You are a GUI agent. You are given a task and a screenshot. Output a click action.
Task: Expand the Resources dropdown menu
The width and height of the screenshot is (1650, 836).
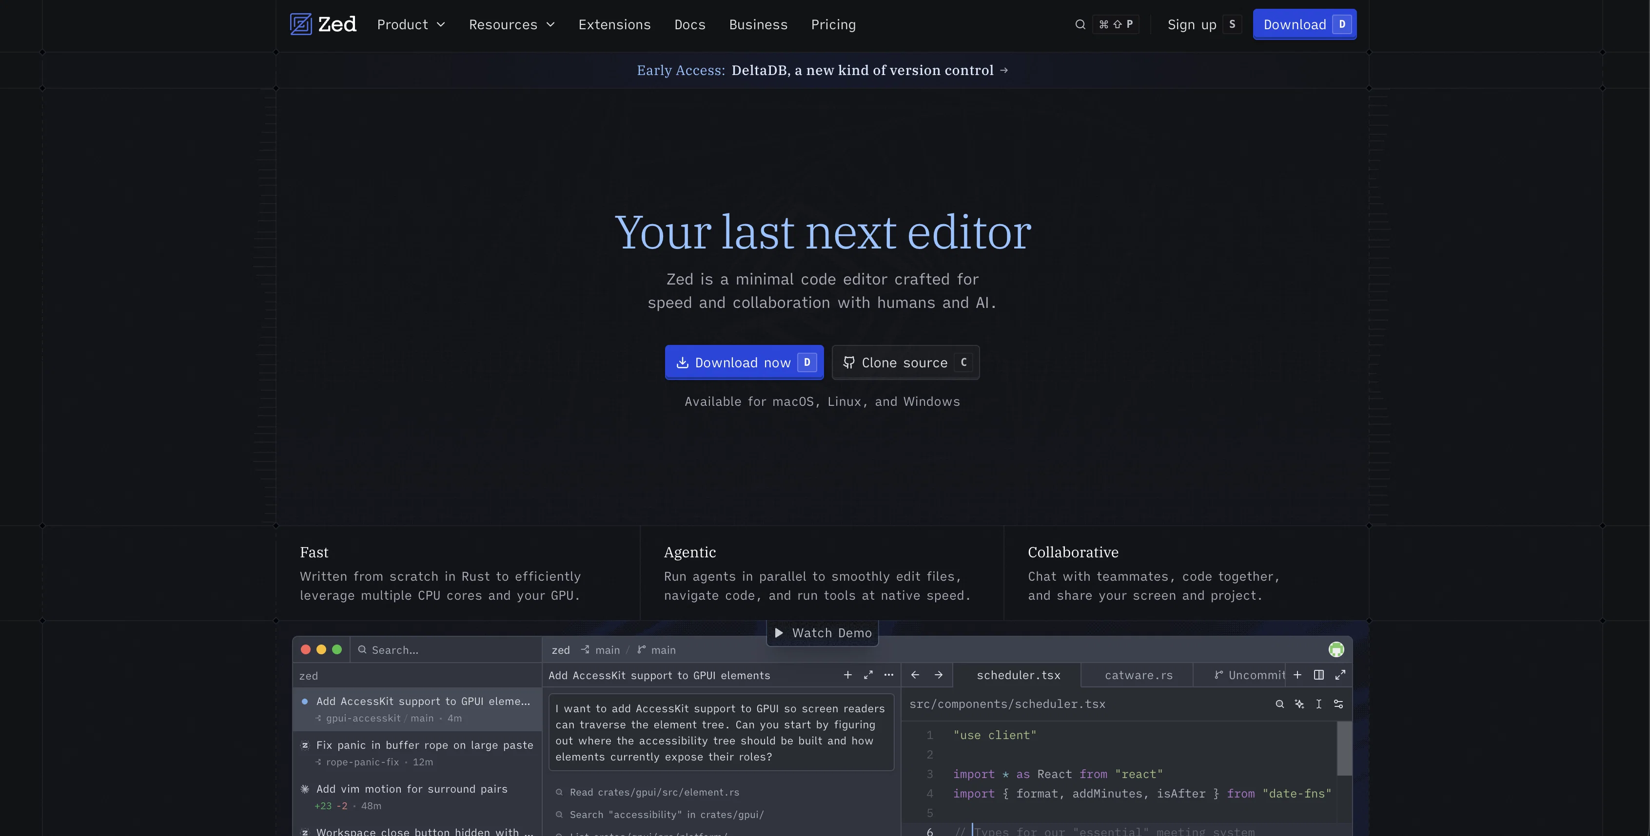point(512,24)
